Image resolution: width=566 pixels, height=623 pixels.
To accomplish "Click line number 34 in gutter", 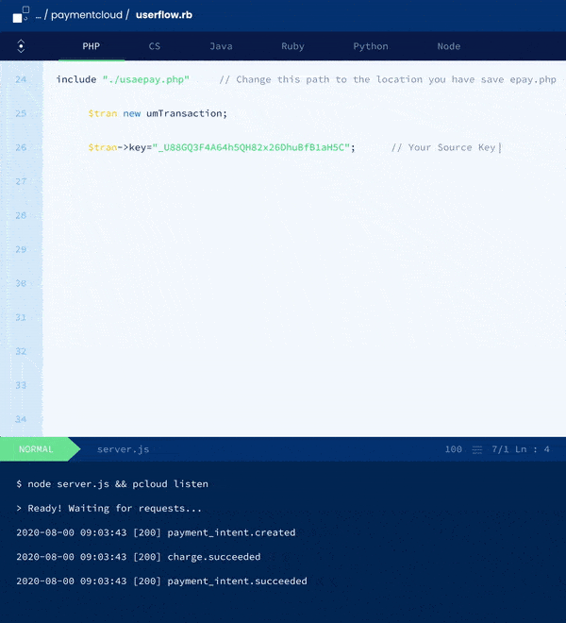I will [x=21, y=419].
